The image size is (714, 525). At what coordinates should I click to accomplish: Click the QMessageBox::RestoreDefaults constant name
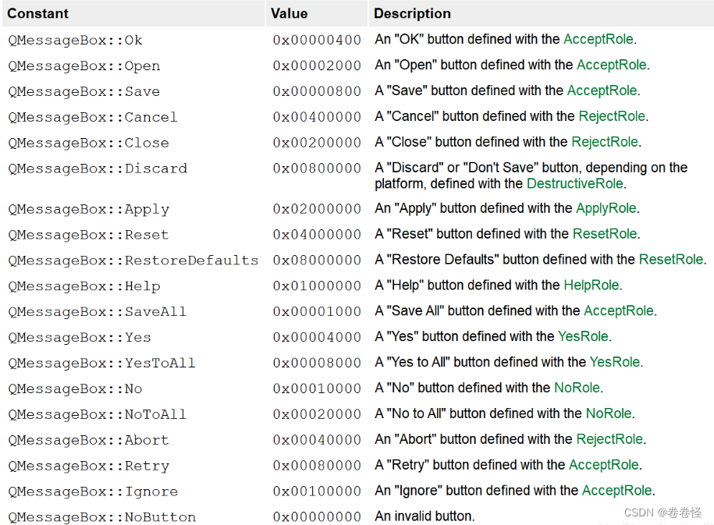coord(133,260)
